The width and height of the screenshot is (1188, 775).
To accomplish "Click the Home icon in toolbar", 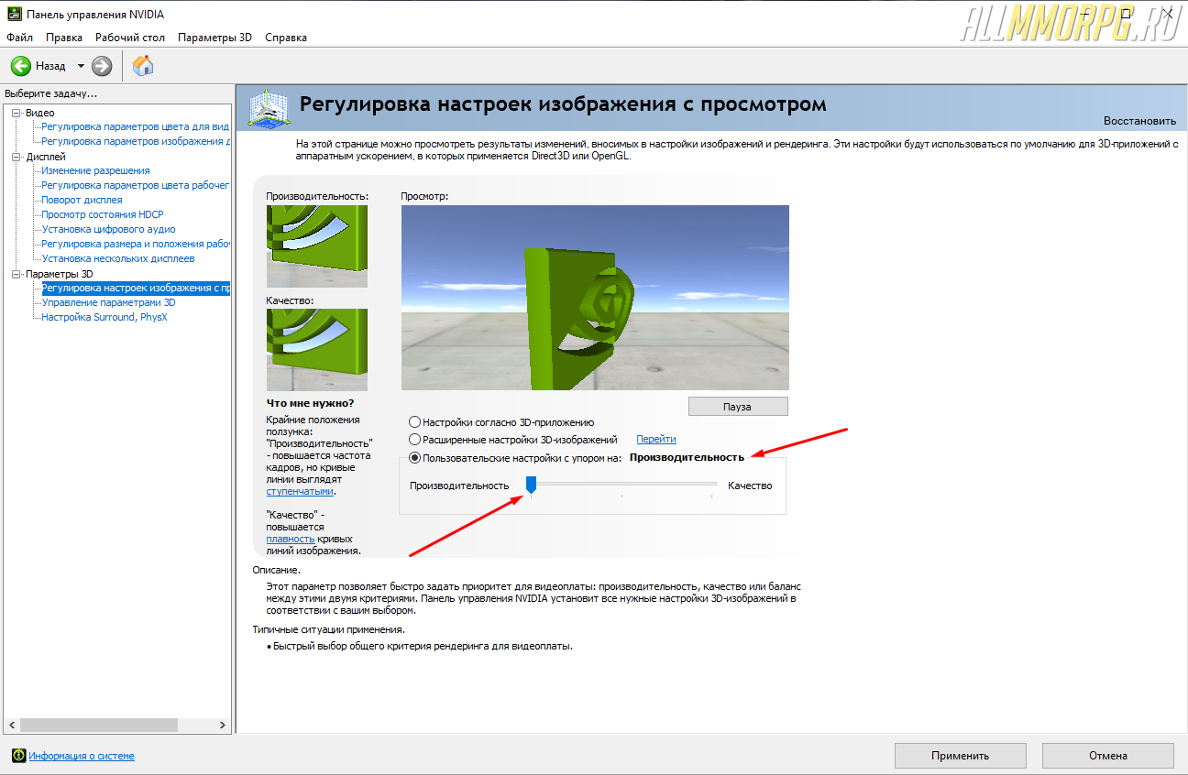I will click(143, 66).
